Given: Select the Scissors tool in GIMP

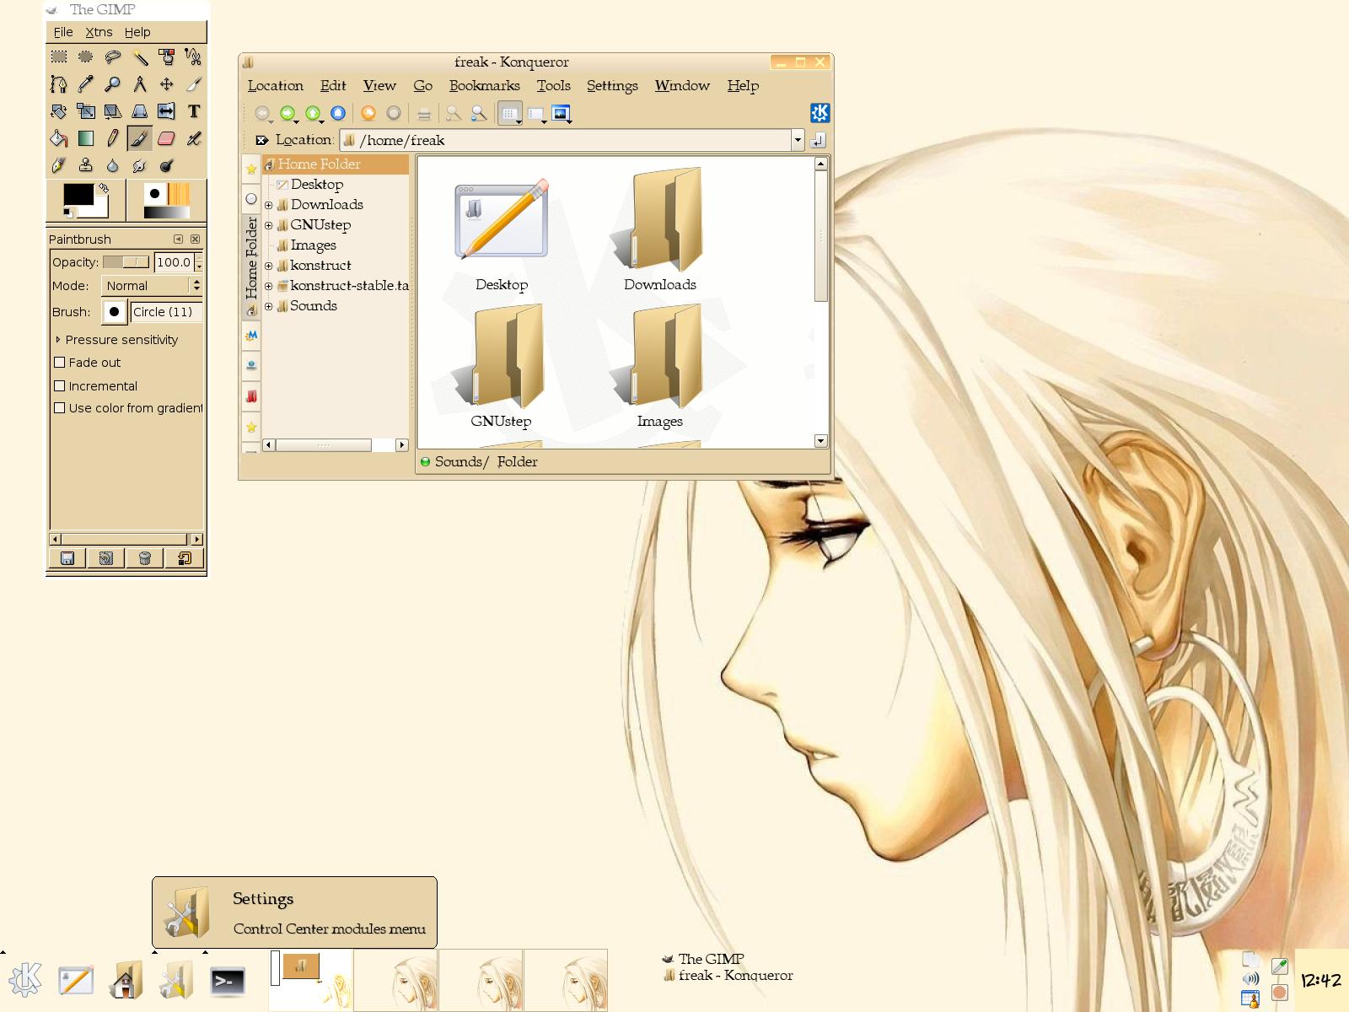Looking at the screenshot, I should [193, 57].
